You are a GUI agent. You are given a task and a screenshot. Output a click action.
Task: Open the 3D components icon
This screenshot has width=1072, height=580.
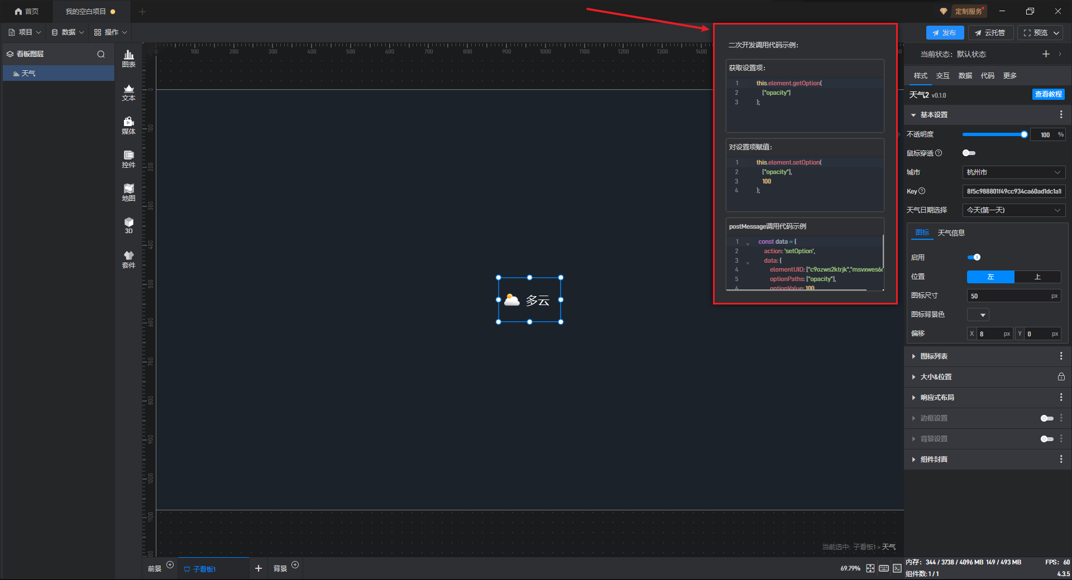click(128, 225)
